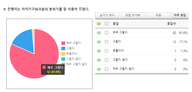Open 차트 편집 chart editor
Image resolution: width=192 pixels, height=92 pixels.
pyautogui.click(x=180, y=15)
